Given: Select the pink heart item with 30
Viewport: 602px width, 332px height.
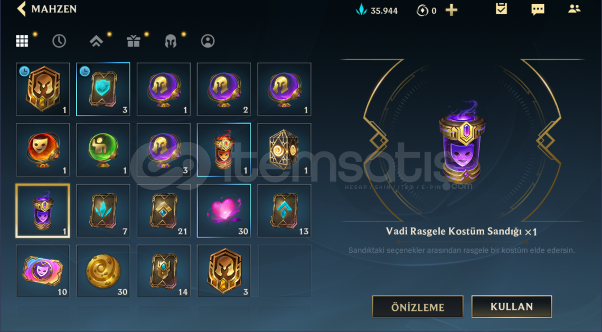Looking at the screenshot, I should coord(224,211).
